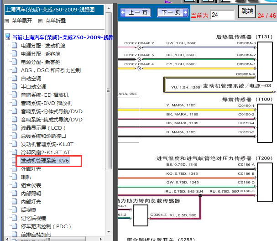Click the 菜单折叠 list icon

pos(41,21)
